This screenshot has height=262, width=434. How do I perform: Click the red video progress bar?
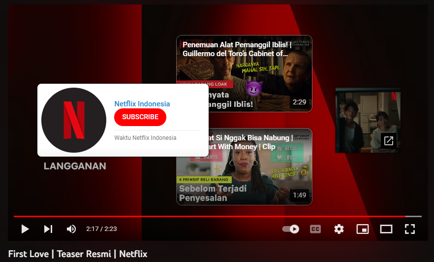(210, 216)
